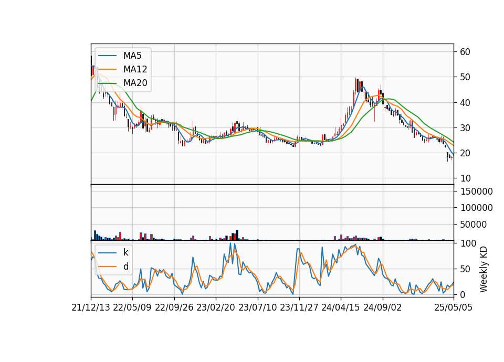Click the 23/11/27 date tick label
The height and width of the screenshot is (362, 504).
pyautogui.click(x=299, y=308)
